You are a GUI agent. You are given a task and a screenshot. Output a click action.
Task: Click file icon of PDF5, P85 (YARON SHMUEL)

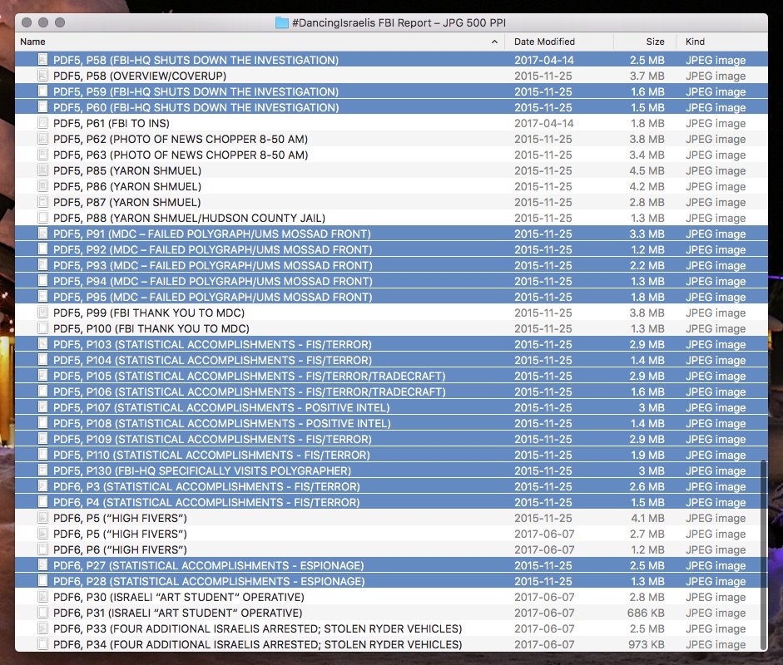tap(43, 170)
